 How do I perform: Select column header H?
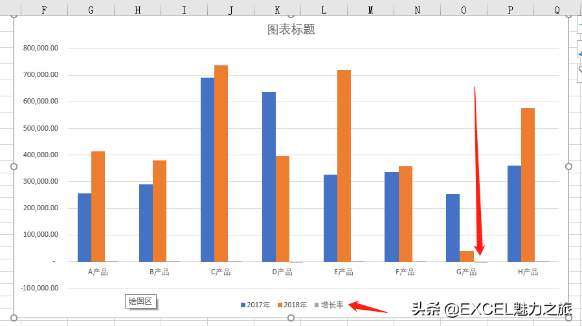point(138,10)
